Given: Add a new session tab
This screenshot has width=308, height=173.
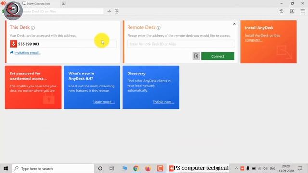Looking at the screenshot, I should coord(64,3).
